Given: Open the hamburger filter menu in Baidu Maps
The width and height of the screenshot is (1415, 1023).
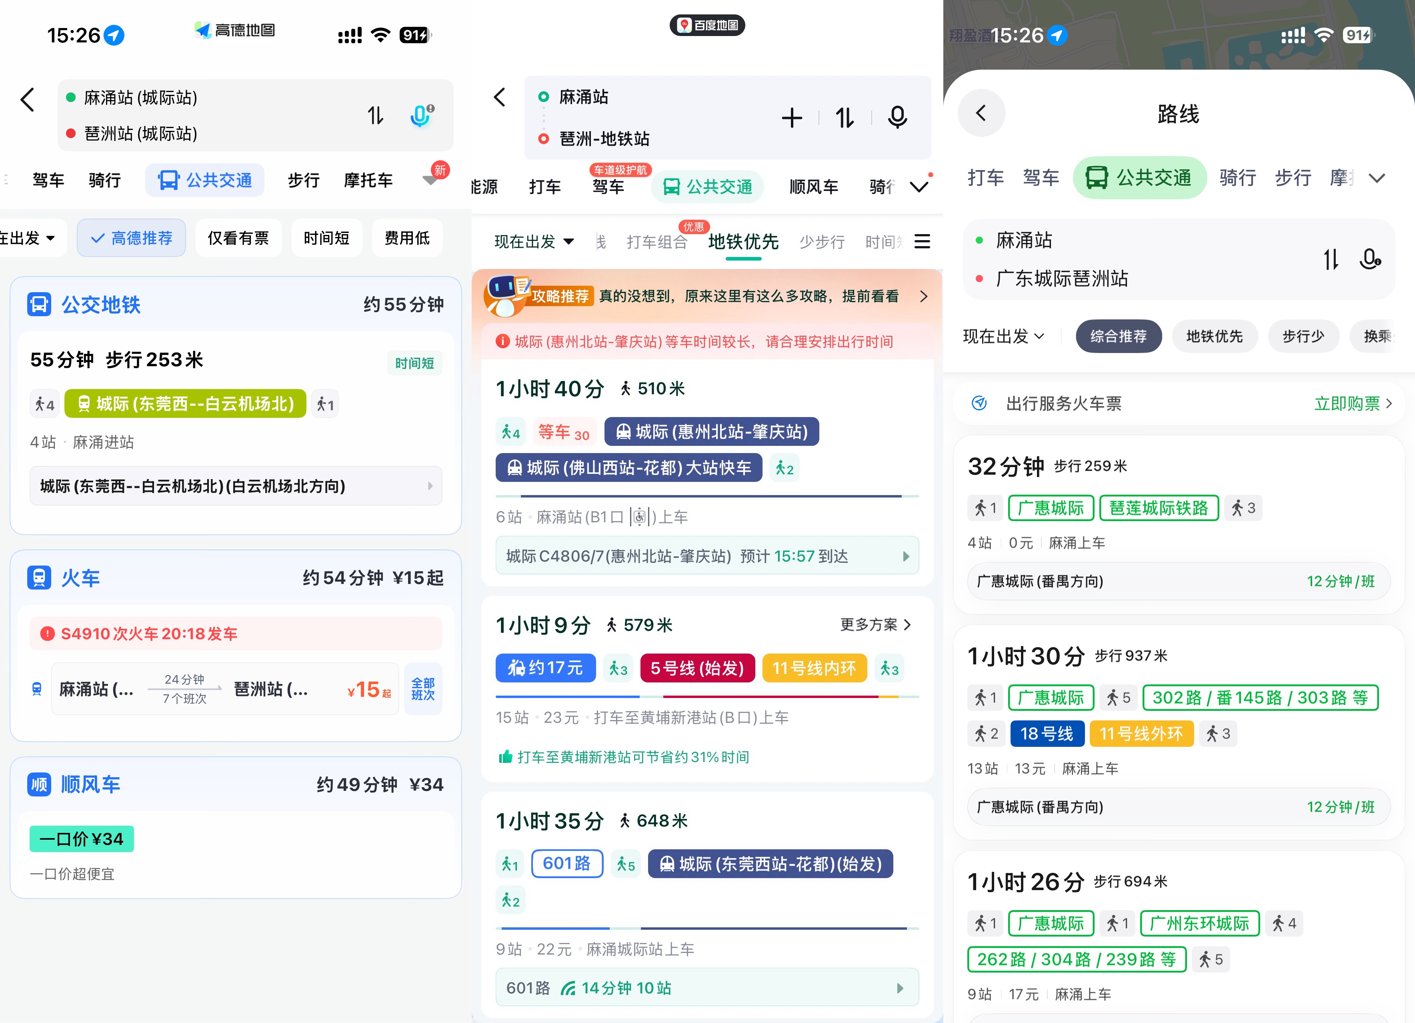Looking at the screenshot, I should click(921, 242).
